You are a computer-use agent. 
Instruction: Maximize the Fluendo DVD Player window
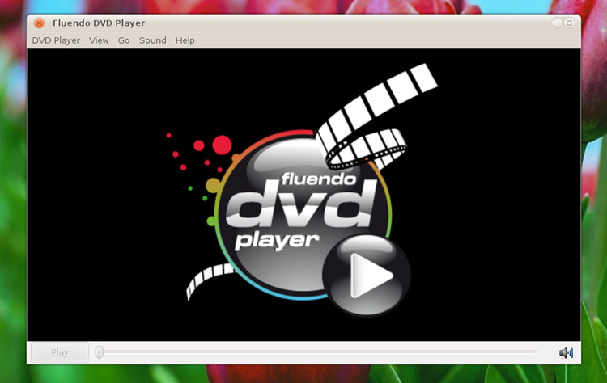click(x=569, y=23)
